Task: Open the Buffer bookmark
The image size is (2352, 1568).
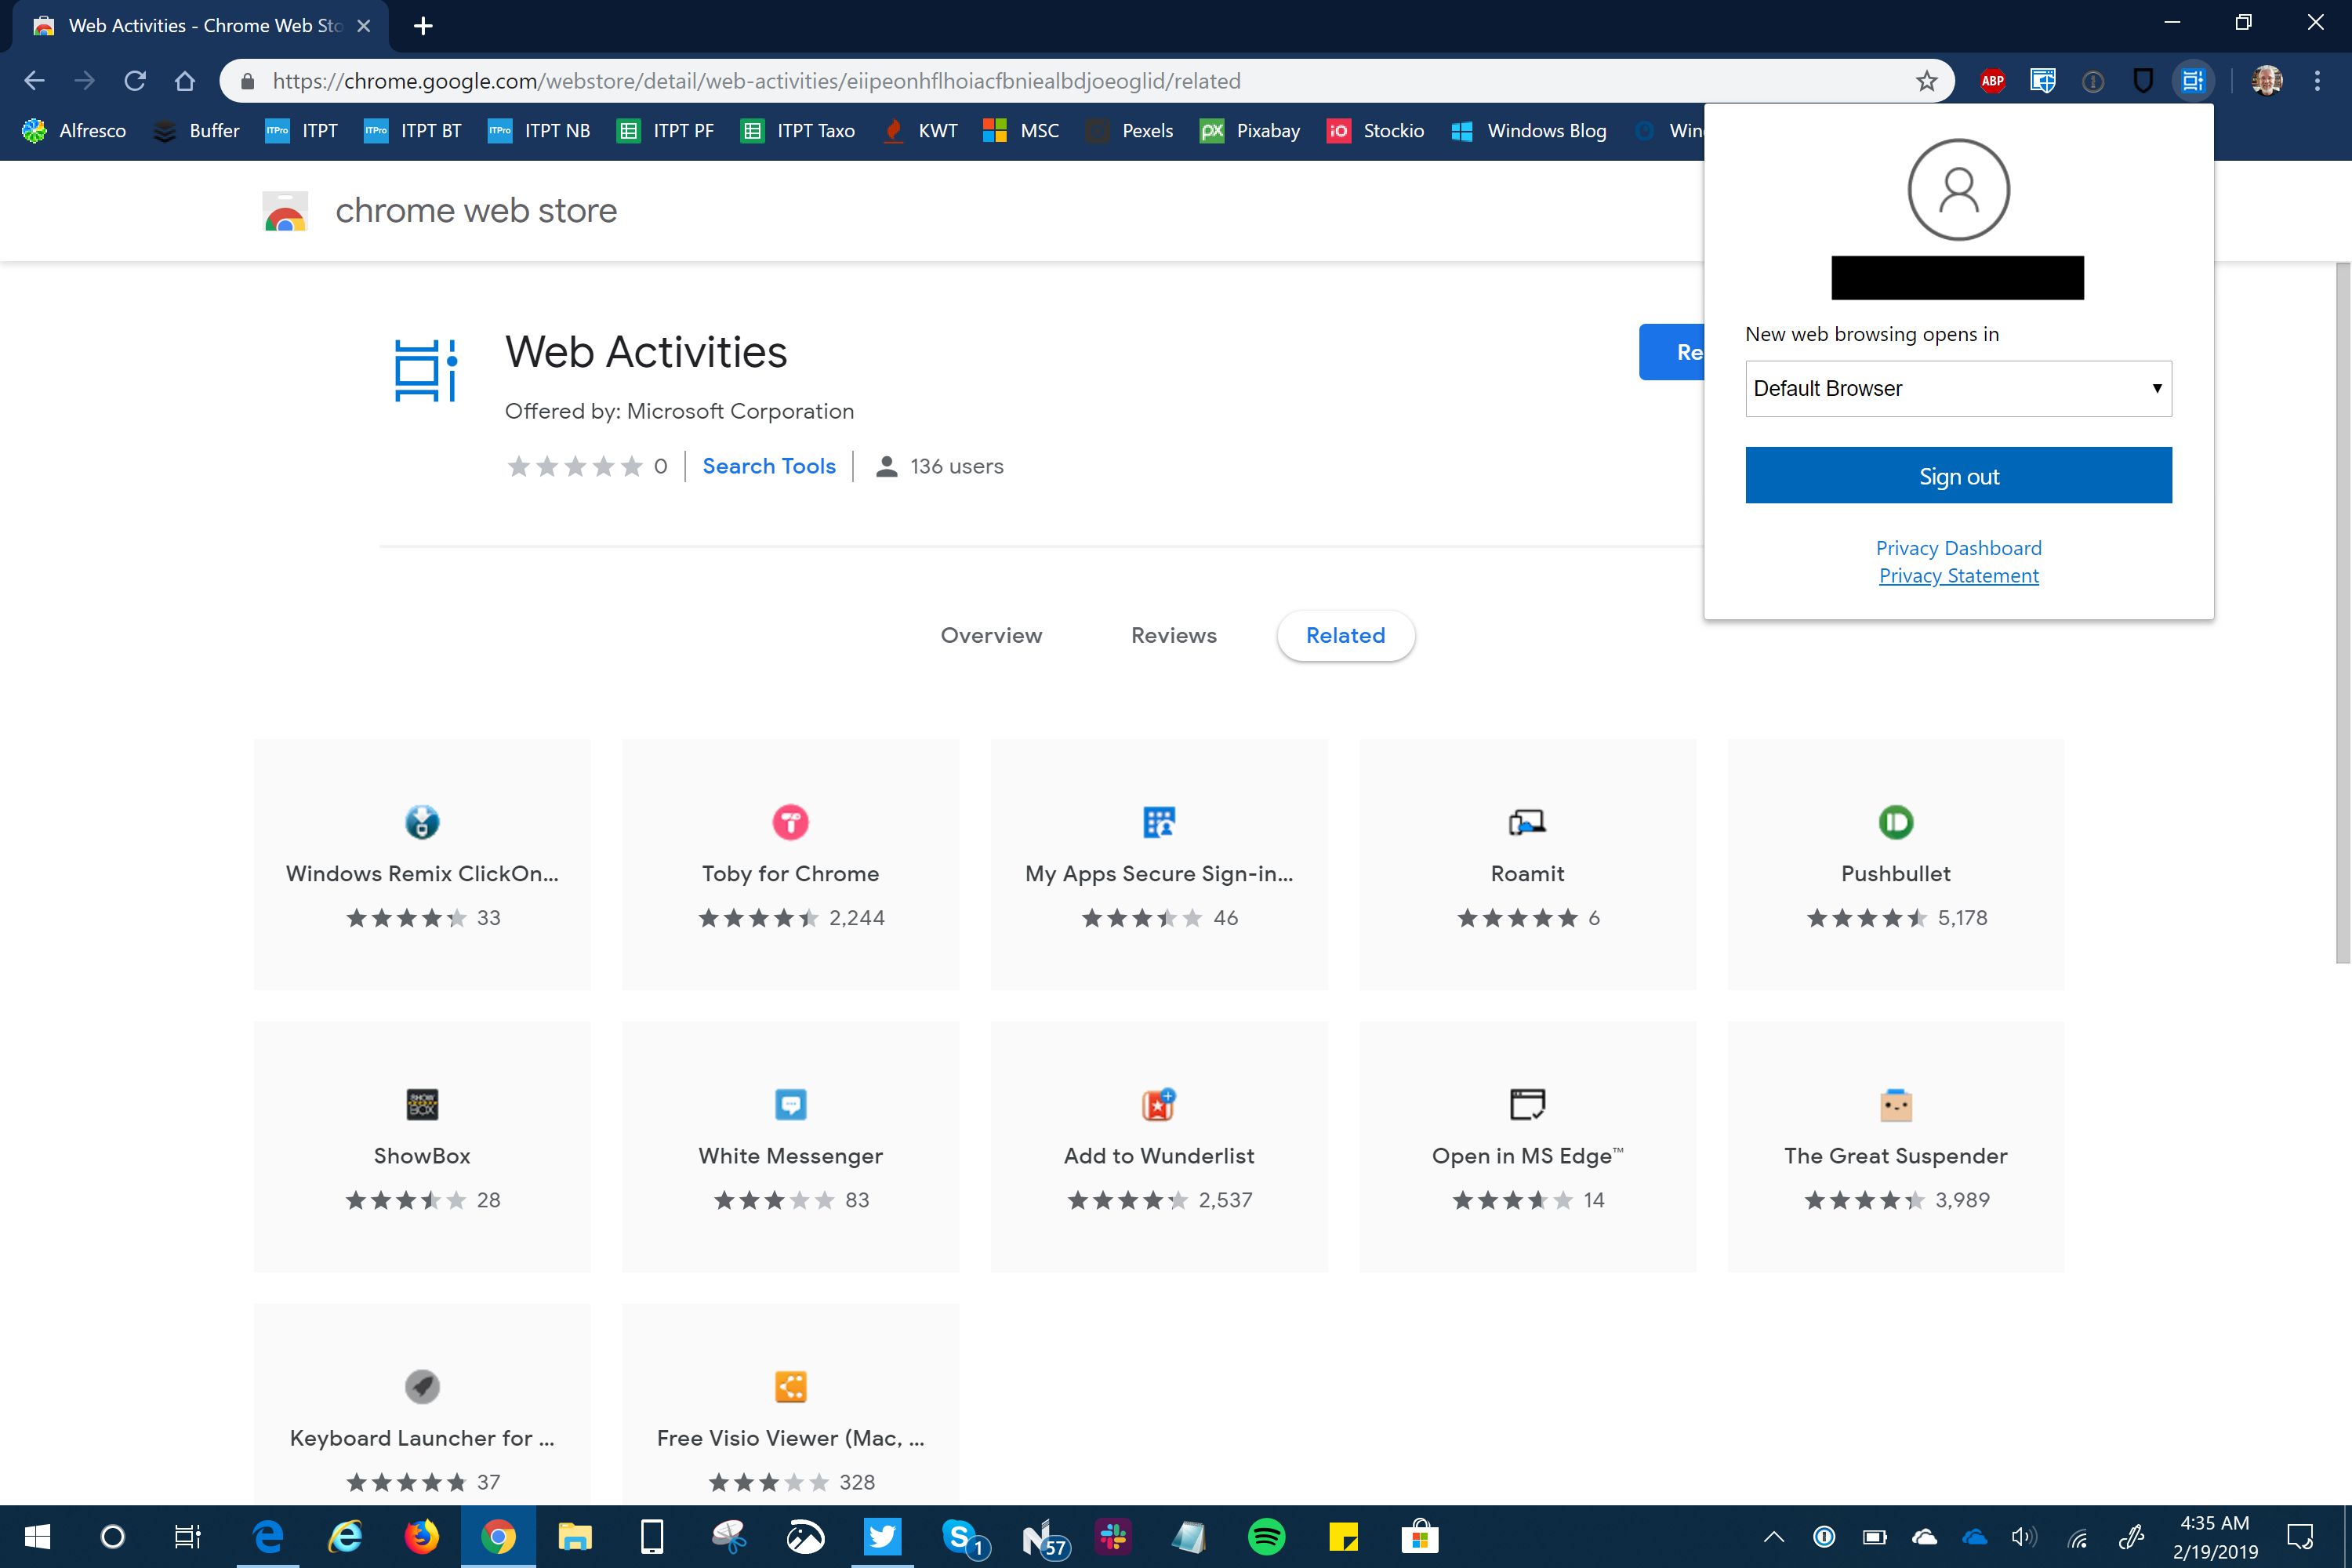Action: (x=197, y=131)
